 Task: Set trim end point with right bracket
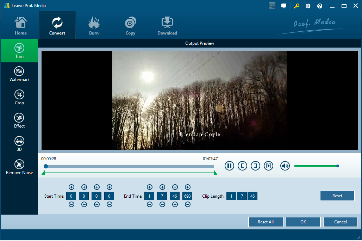255,166
